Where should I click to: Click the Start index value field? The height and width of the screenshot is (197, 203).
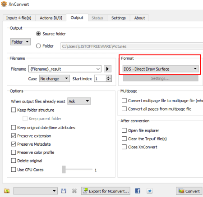[x=100, y=78]
